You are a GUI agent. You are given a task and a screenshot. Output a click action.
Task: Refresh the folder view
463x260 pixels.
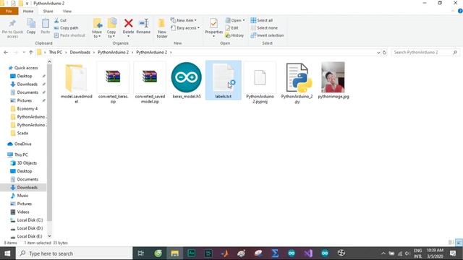pyautogui.click(x=384, y=53)
